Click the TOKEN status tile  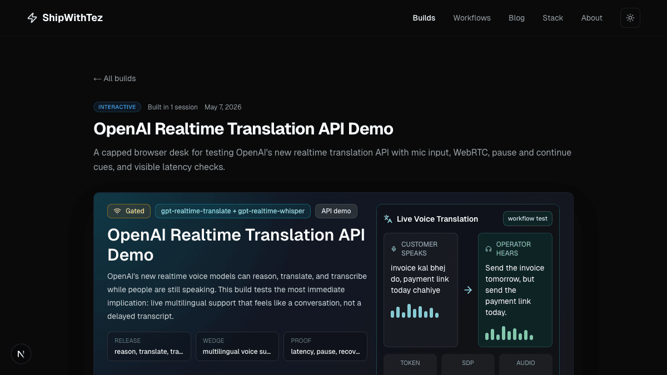(x=410, y=364)
